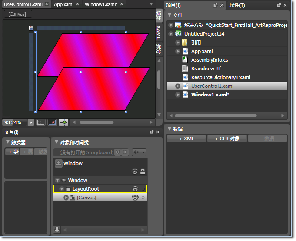The height and width of the screenshot is (241, 296).
Task: Float the 属性(T) panel
Action: pos(279,6)
